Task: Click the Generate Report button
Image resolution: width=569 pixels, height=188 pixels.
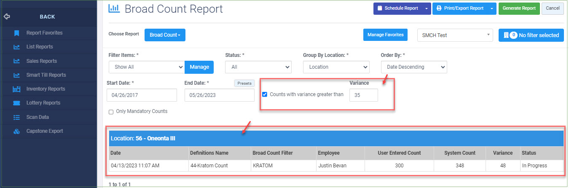Action: 519,8
